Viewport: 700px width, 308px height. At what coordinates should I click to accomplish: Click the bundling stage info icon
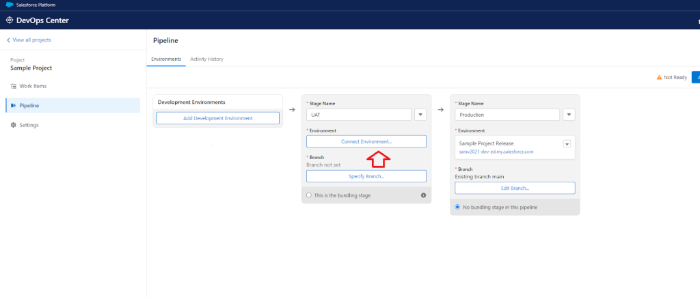click(x=423, y=195)
